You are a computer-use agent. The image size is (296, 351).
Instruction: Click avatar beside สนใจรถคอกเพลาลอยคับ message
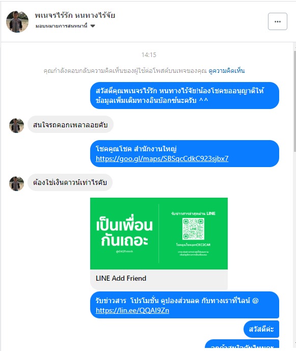(x=17, y=126)
